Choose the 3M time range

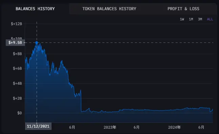(x=200, y=19)
